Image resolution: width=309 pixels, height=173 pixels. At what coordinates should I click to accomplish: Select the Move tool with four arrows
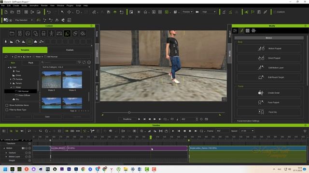(69, 12)
